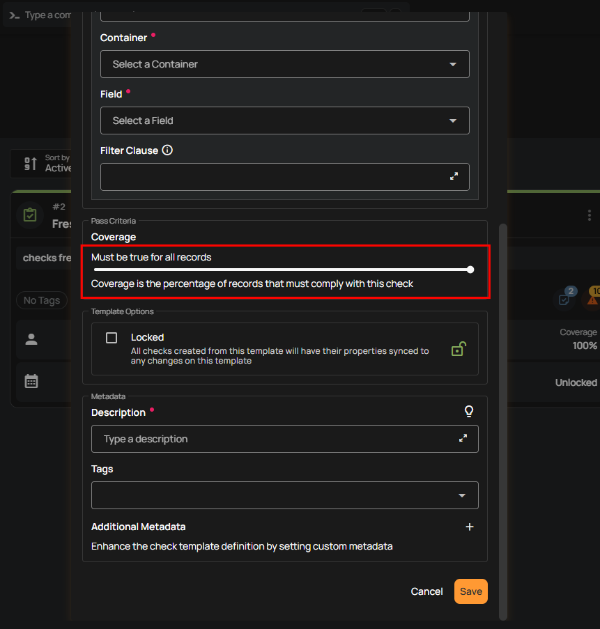Open the Select a Field dropdown

click(x=284, y=121)
